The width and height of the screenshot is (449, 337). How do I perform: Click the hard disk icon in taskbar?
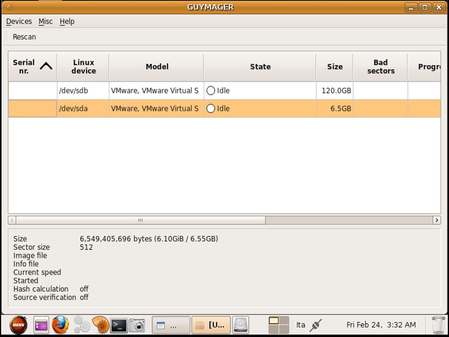click(x=240, y=325)
